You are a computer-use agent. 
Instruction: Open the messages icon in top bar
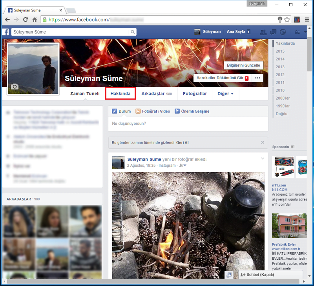(x=273, y=32)
